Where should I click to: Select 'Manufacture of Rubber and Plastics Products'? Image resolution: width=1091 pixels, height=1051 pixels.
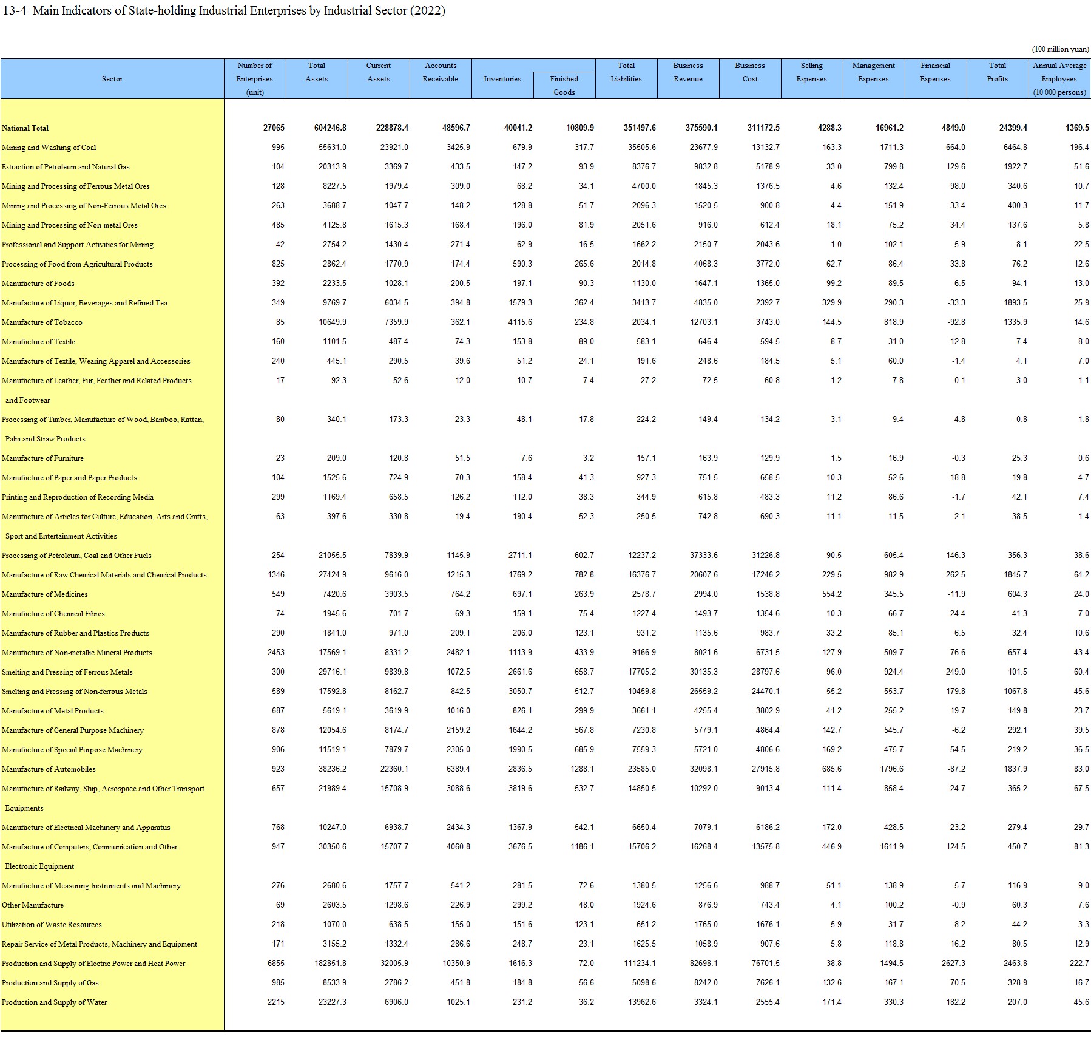[75, 633]
